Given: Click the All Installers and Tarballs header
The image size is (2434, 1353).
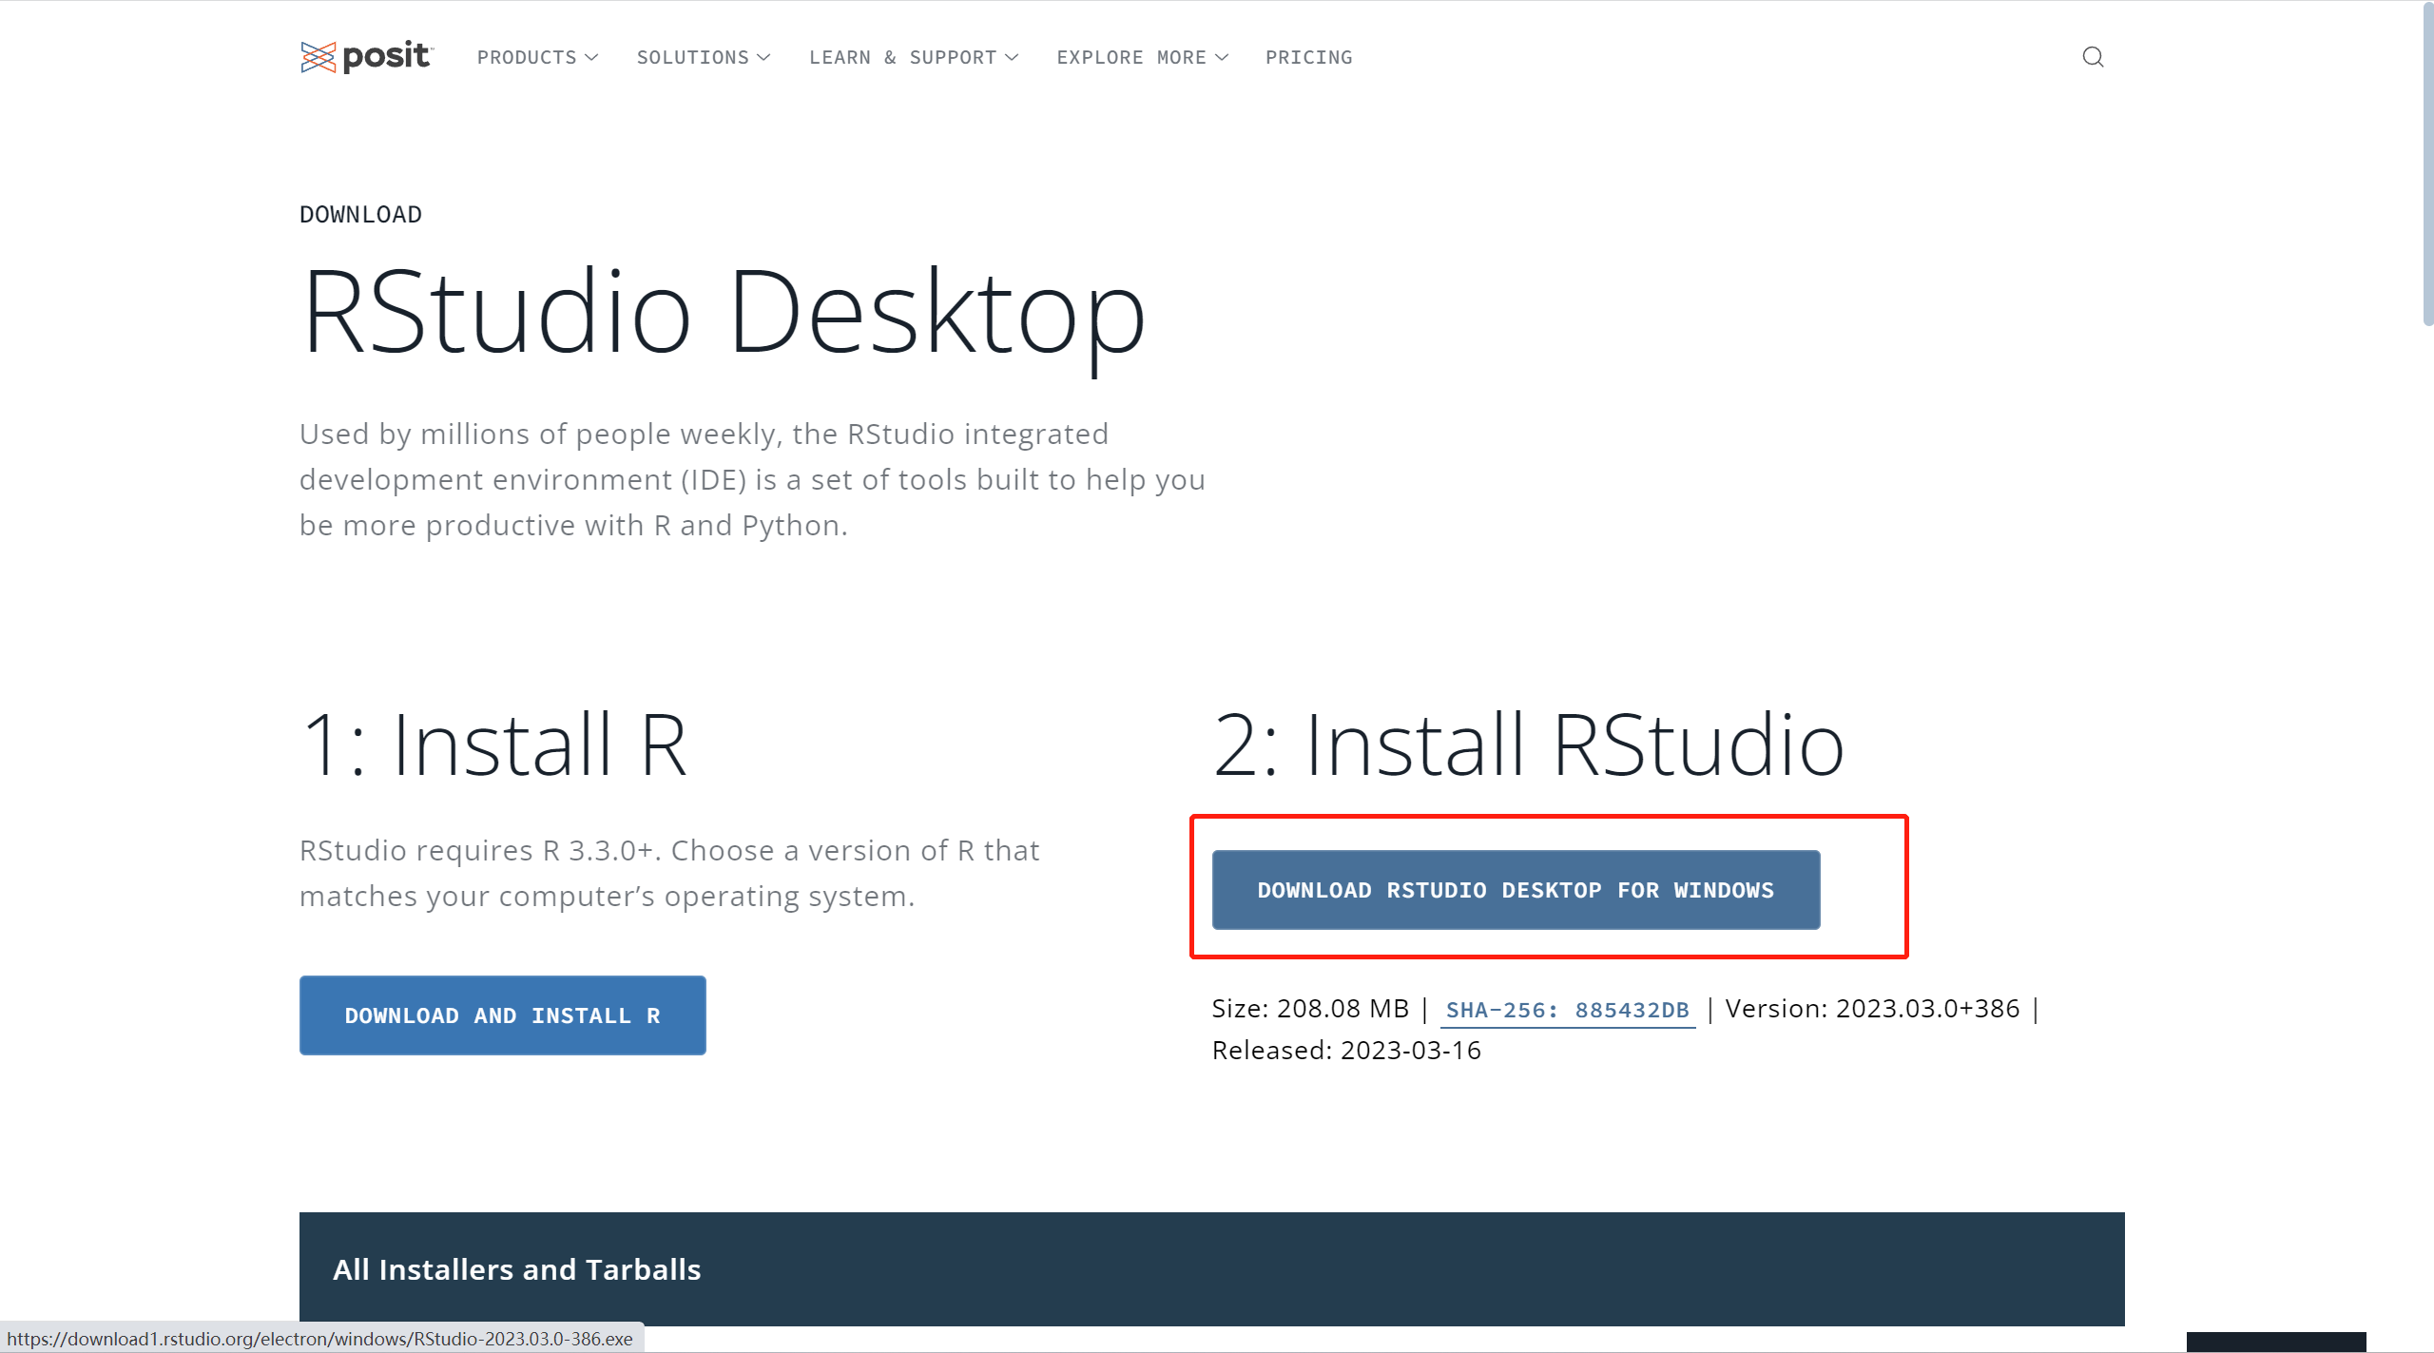Looking at the screenshot, I should coord(516,1268).
